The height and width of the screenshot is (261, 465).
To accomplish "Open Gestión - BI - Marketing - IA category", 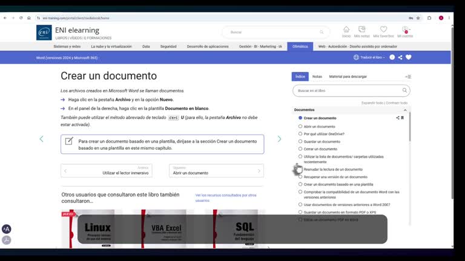I will [260, 47].
